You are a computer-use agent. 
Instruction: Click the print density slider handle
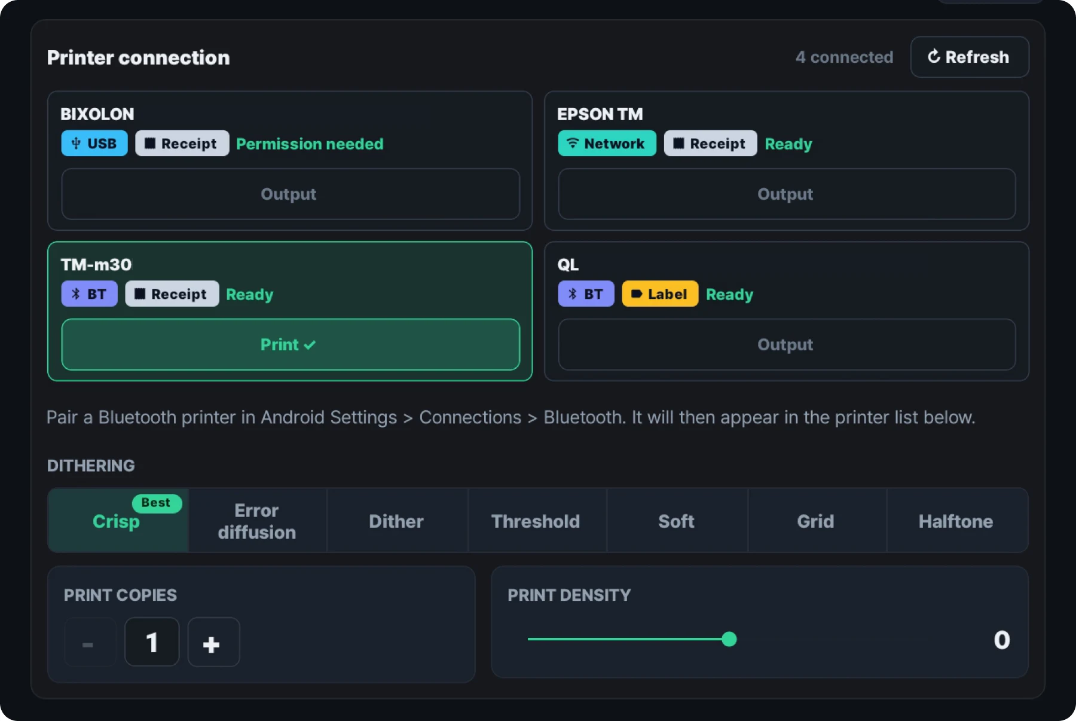coord(729,640)
